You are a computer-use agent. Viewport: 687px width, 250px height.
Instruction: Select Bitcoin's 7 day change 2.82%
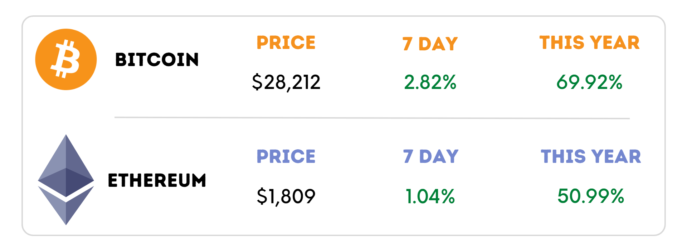pyautogui.click(x=430, y=82)
